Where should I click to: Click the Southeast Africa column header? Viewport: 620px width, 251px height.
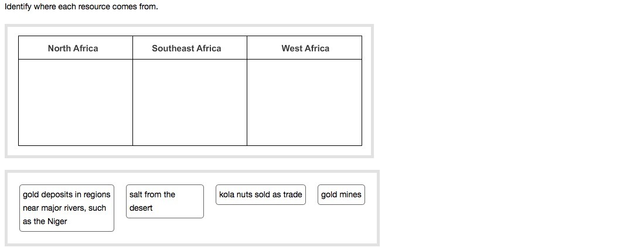point(186,48)
